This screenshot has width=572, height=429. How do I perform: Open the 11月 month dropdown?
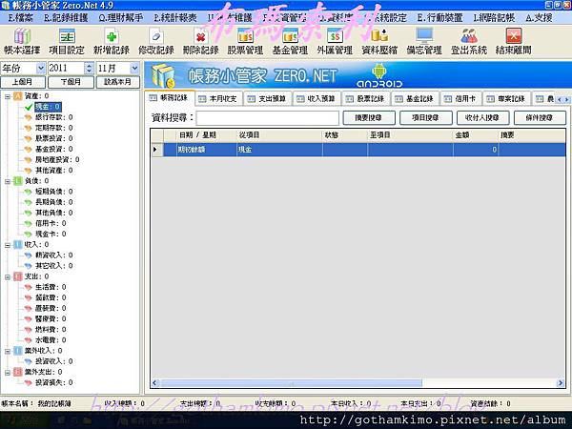134,68
